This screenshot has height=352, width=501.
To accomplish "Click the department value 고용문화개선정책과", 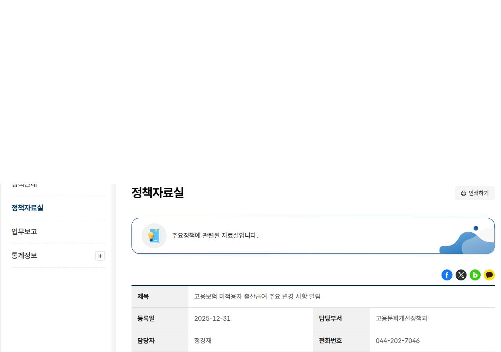I will [402, 318].
